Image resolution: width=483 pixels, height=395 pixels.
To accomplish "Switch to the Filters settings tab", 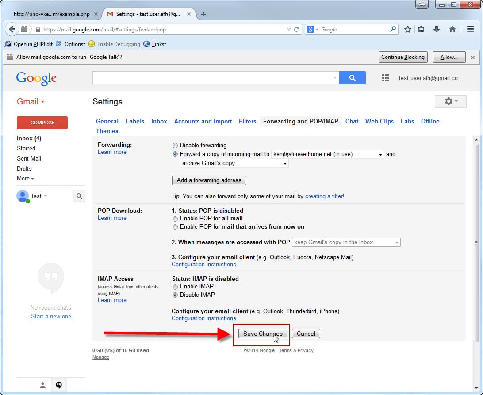I will click(x=247, y=121).
